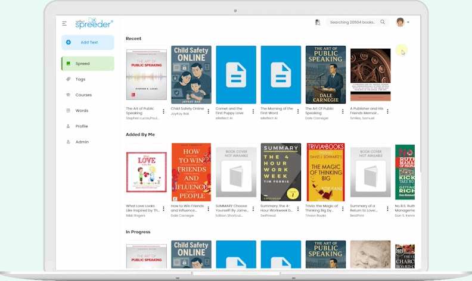Click the Tags tag icon
Viewport: 472px width, 281px height.
pos(69,79)
